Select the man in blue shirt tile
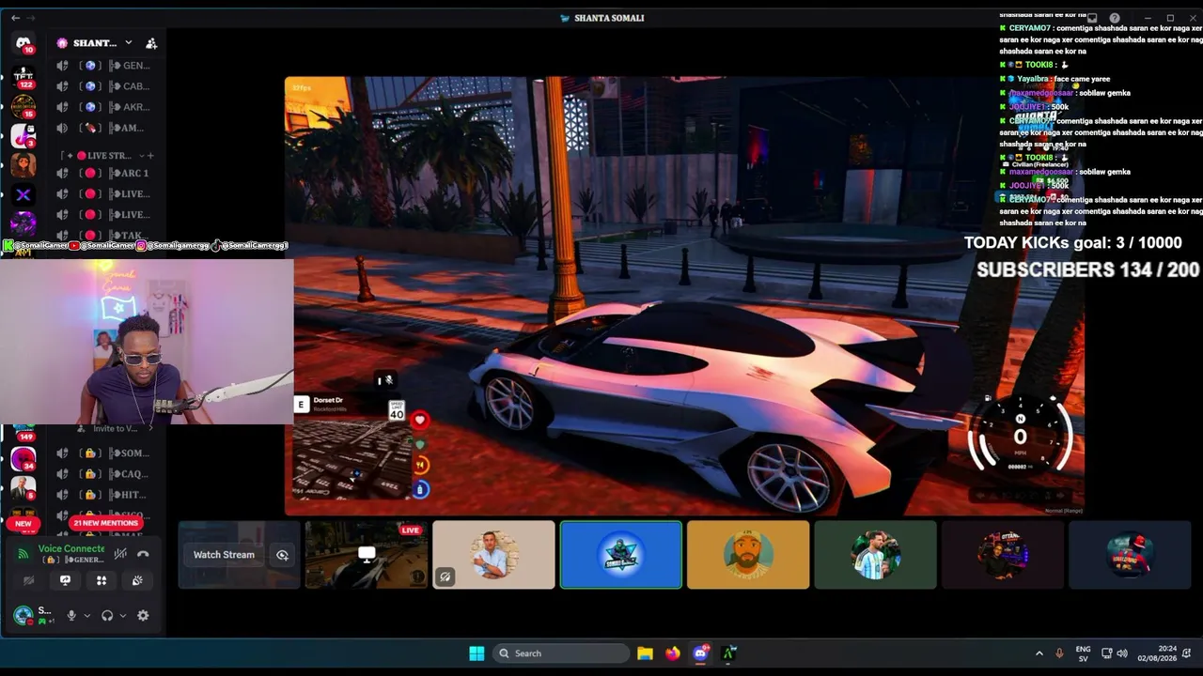The width and height of the screenshot is (1203, 676). [x=493, y=555]
